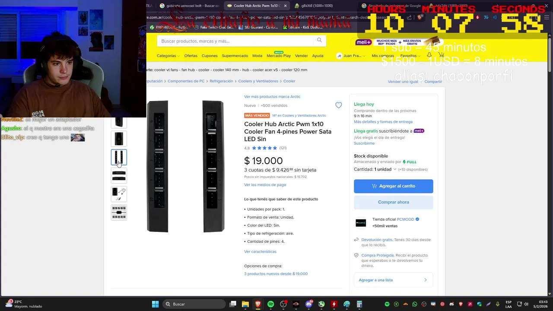Click the page share icon in address bar
This screenshot has width=553, height=311.
click(x=409, y=17)
